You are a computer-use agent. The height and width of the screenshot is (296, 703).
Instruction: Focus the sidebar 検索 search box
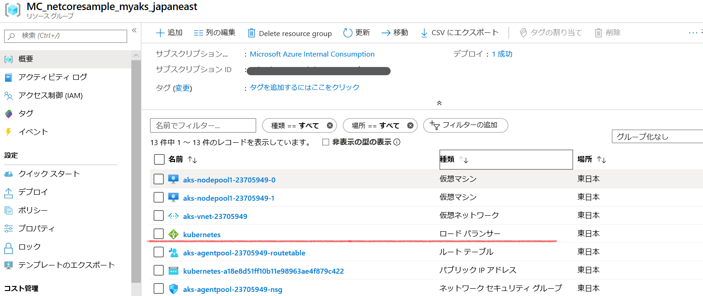point(66,36)
